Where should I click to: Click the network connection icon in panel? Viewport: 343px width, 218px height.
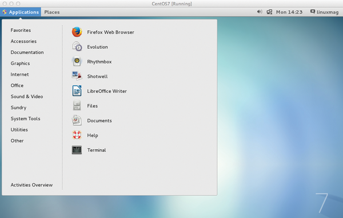point(269,12)
